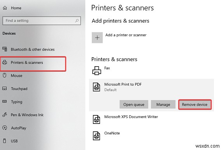Click Remove device button

coord(195,104)
